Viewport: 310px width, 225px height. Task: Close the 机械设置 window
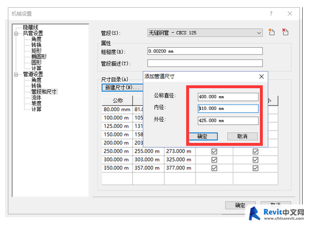pyautogui.click(x=289, y=14)
